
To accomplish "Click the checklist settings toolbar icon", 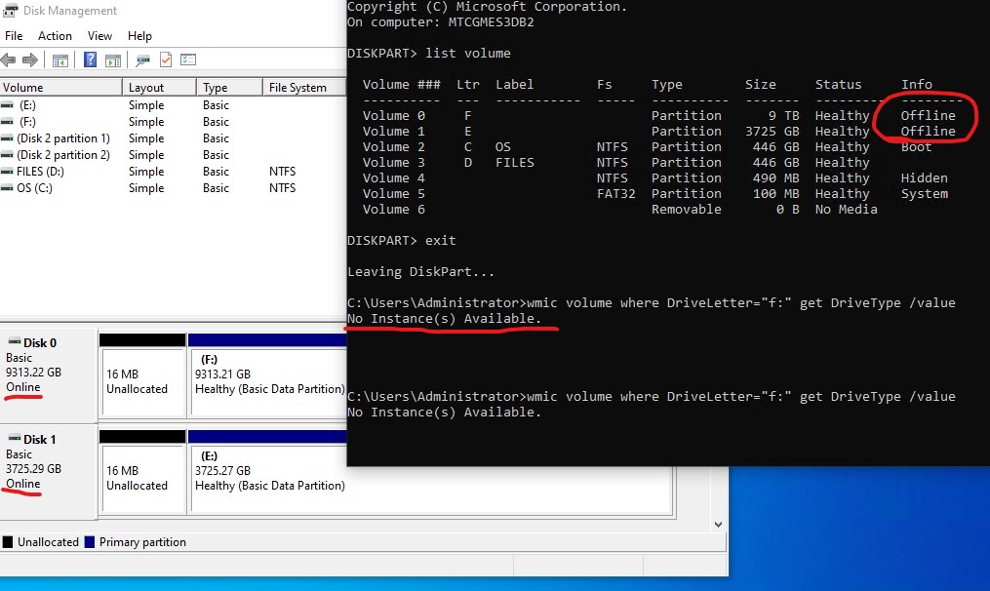I will click(188, 60).
